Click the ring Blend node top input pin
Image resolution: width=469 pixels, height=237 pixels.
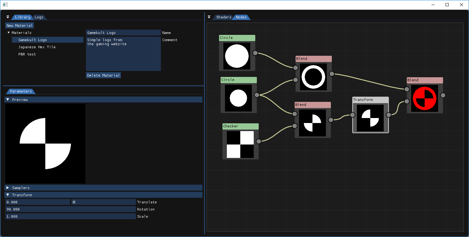295,68
